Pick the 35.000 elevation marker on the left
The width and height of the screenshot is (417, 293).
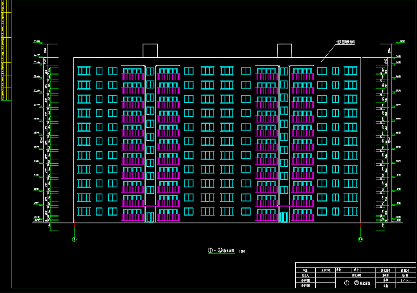(x=37, y=41)
